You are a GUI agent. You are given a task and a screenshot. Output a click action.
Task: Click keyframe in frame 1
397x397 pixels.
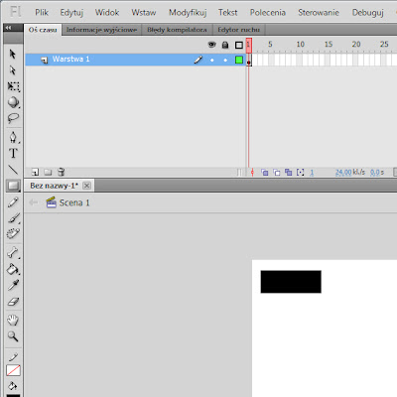249,60
